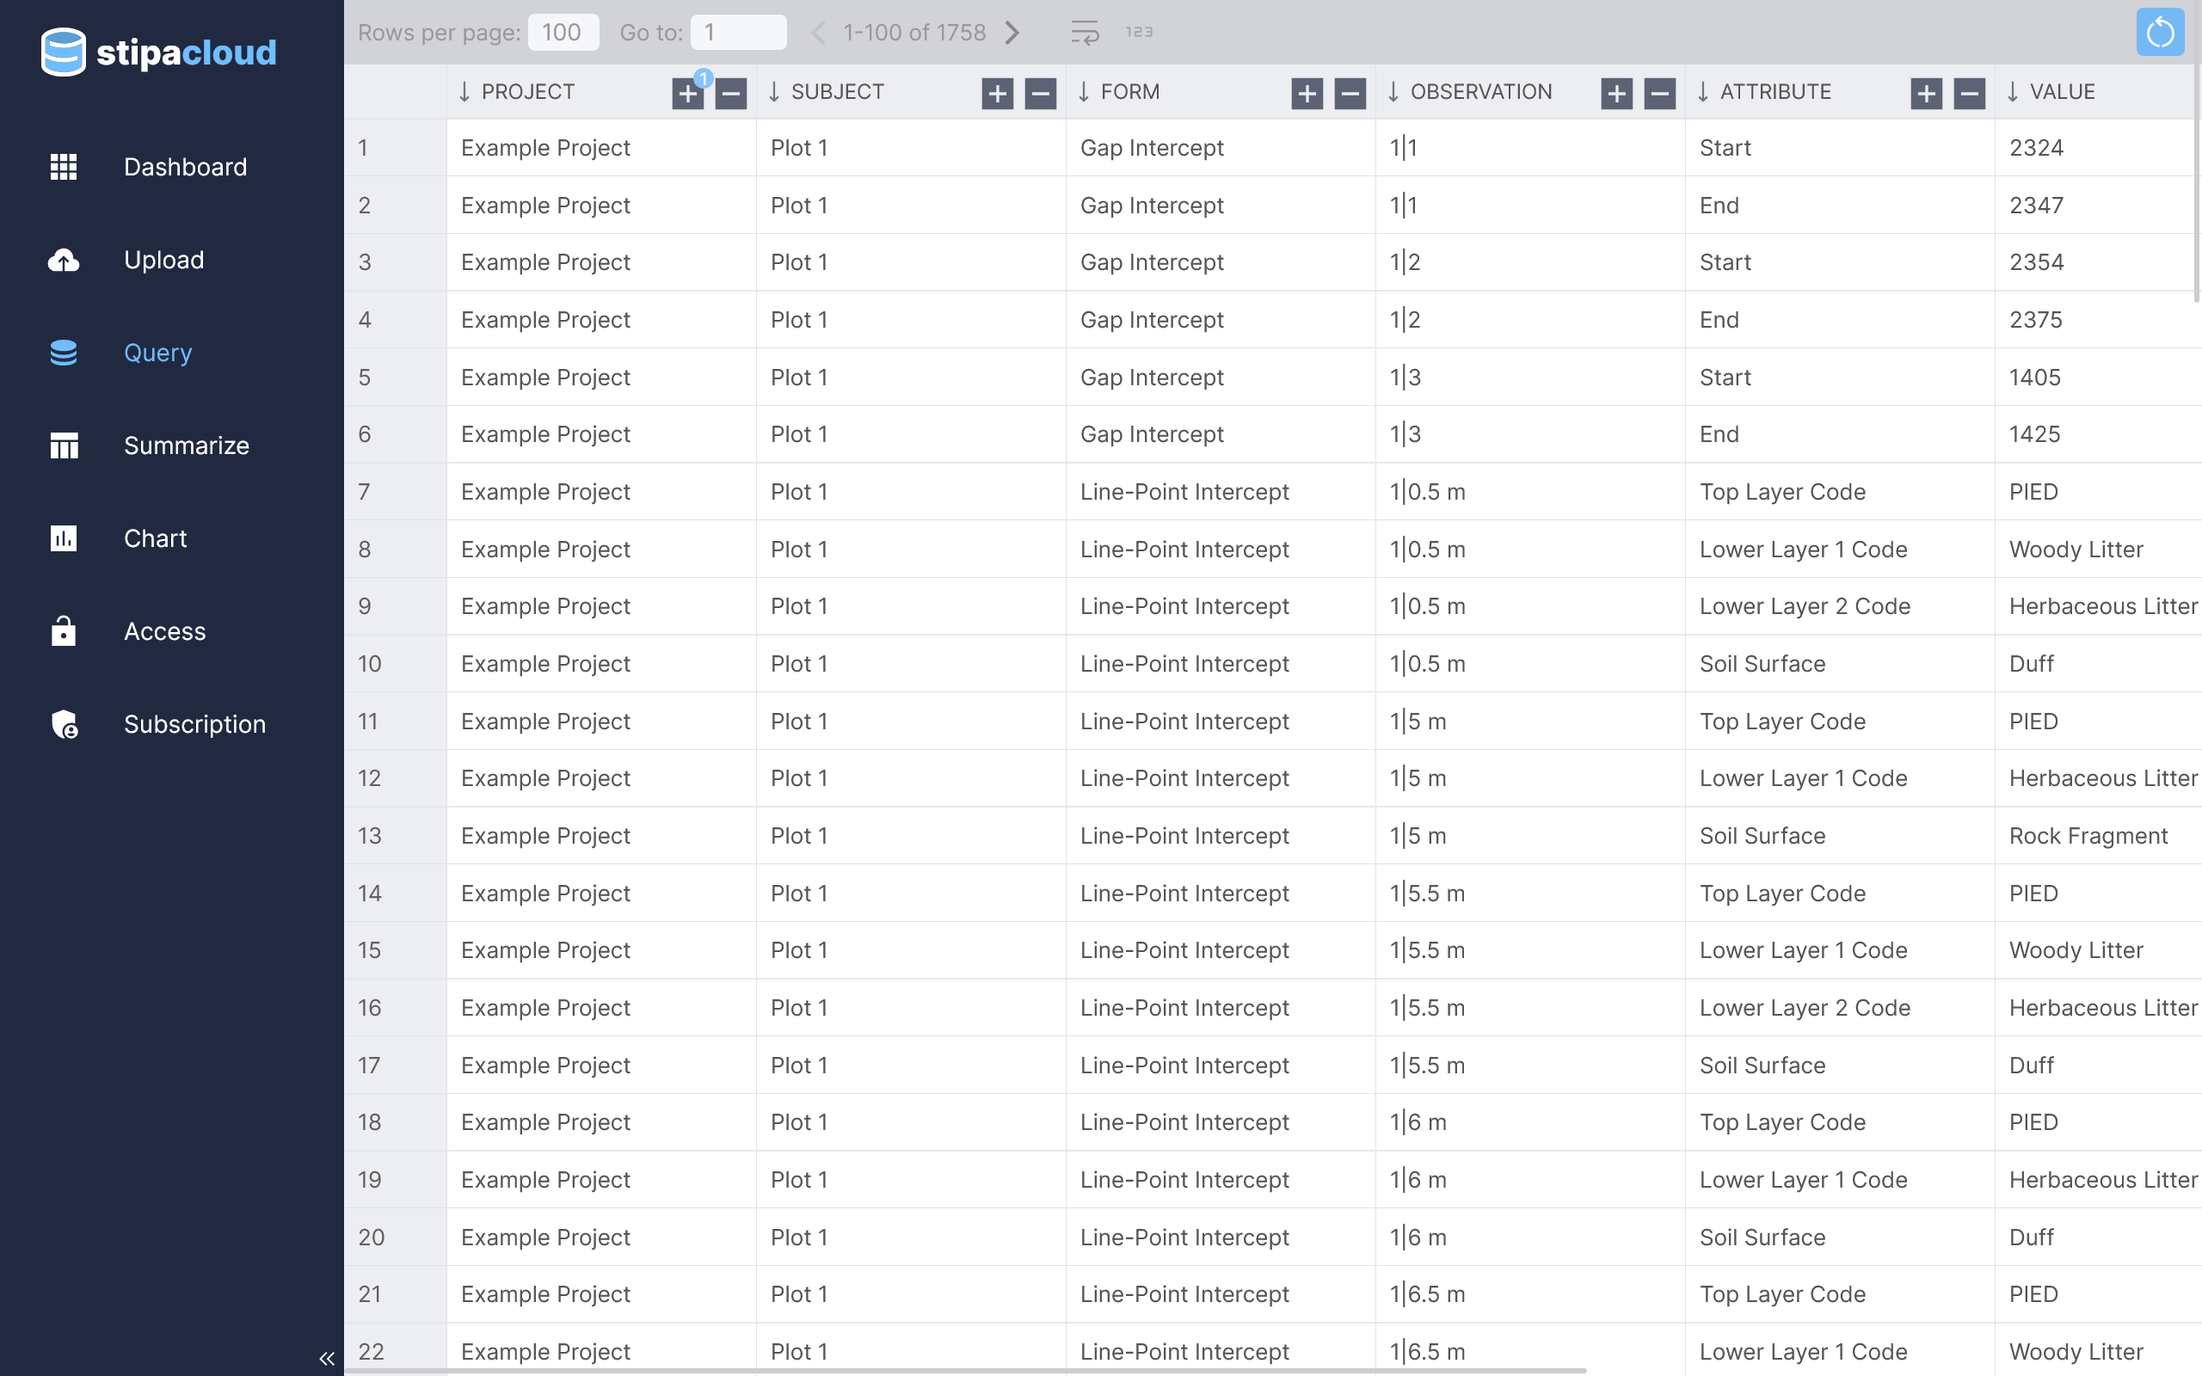Collapse the sidebar with double chevron

327,1358
